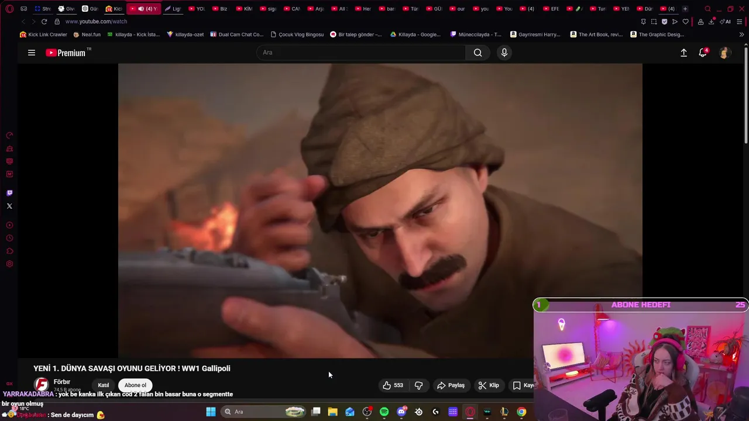The width and height of the screenshot is (749, 421).
Task: Expand the bookmarks bar overflow chevron
Action: pyautogui.click(x=741, y=34)
